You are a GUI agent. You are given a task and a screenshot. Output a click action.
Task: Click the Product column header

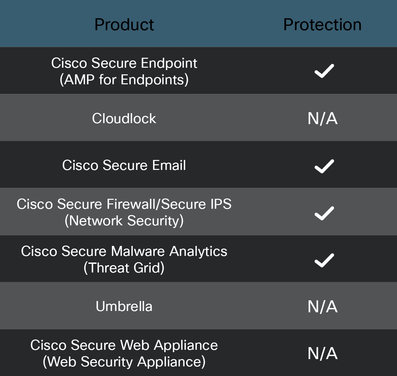point(124,25)
